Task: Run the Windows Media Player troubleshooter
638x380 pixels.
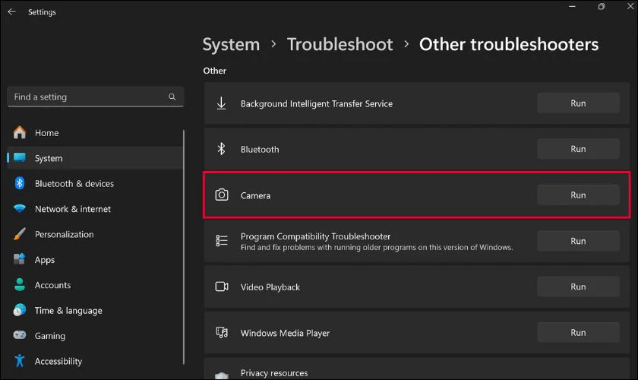Action: (x=578, y=332)
